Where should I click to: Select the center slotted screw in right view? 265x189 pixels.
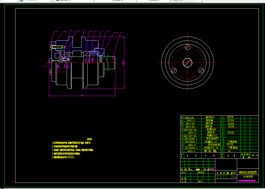187,62
